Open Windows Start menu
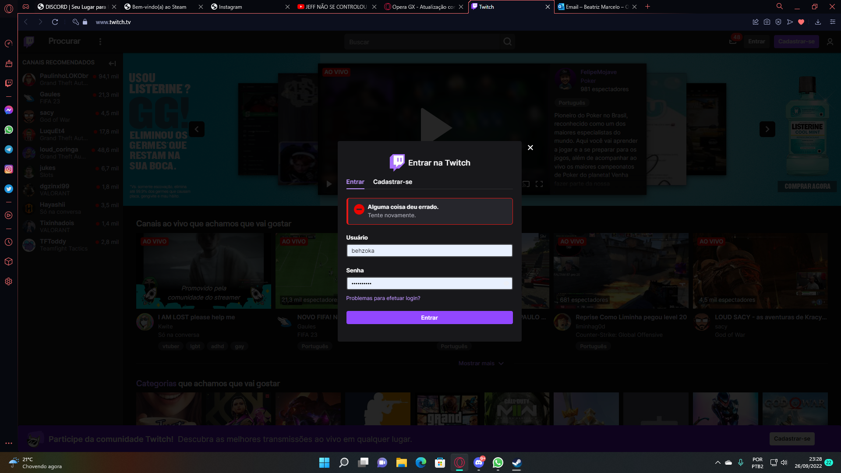The image size is (841, 473). 324,462
